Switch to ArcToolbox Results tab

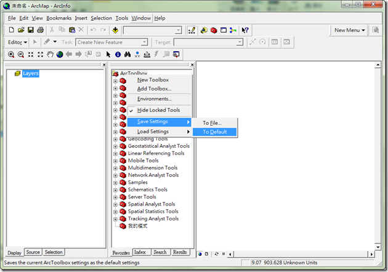coord(180,252)
